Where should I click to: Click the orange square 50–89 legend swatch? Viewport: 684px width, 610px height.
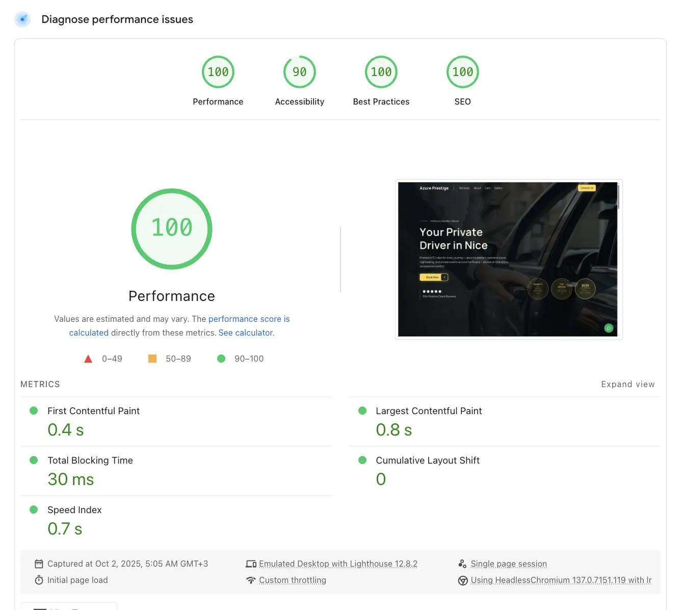(x=152, y=359)
